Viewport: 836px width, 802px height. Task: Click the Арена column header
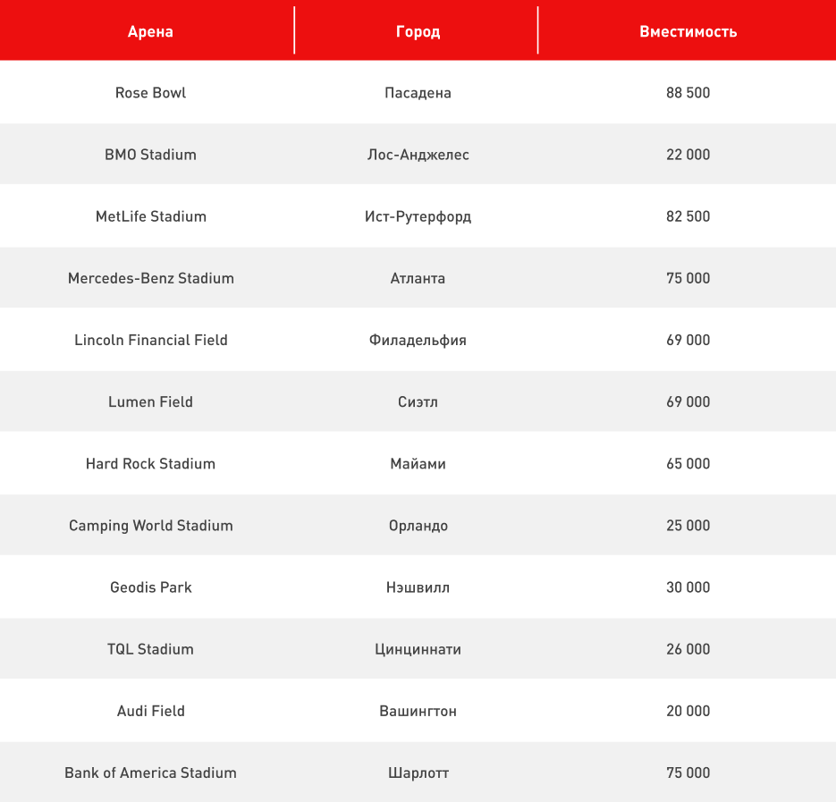(x=150, y=31)
